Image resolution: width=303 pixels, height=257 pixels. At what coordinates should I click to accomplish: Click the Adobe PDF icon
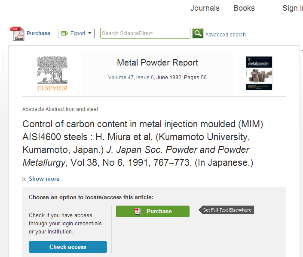coord(18,34)
